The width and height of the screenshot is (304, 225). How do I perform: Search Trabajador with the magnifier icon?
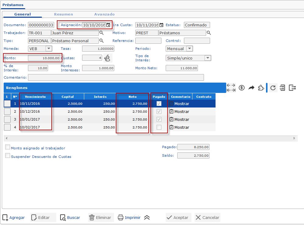[102, 33]
